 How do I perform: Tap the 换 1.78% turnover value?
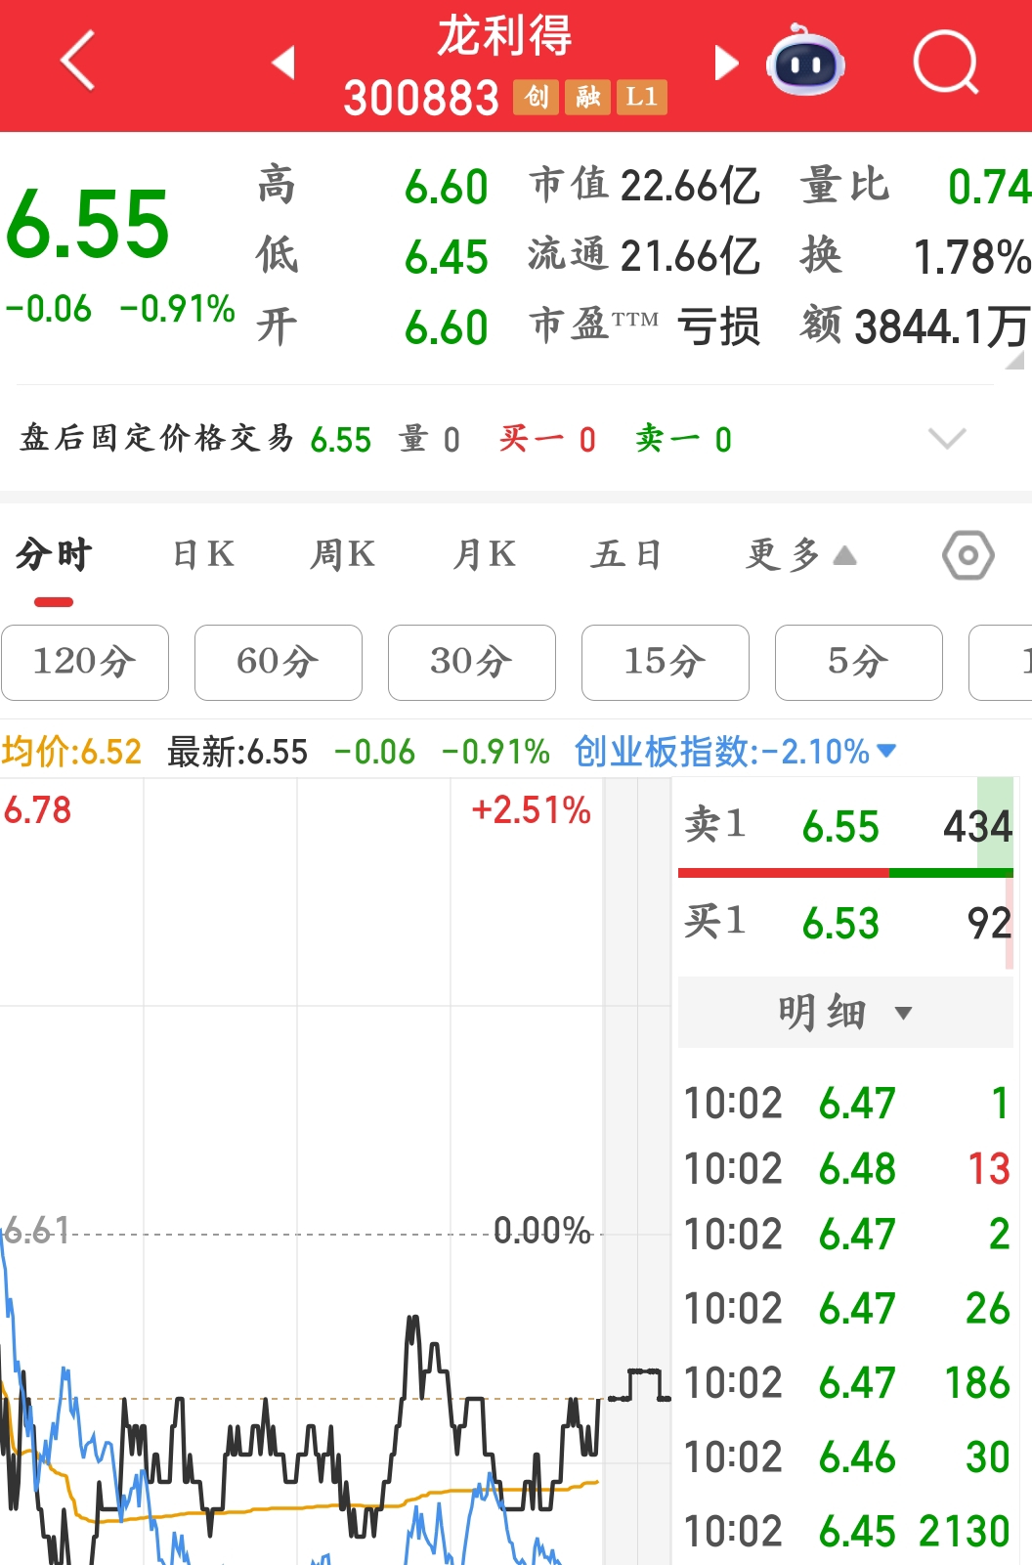coord(971,257)
